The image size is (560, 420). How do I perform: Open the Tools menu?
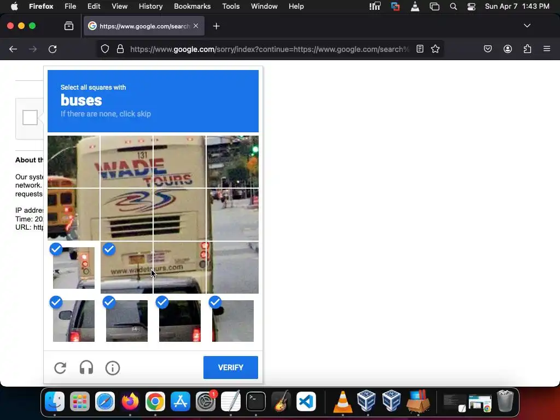(x=231, y=6)
